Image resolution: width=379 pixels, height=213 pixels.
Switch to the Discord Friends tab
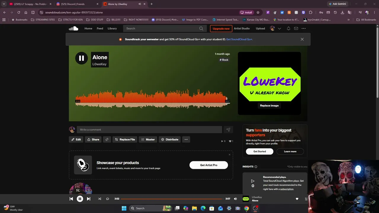tap(78, 4)
